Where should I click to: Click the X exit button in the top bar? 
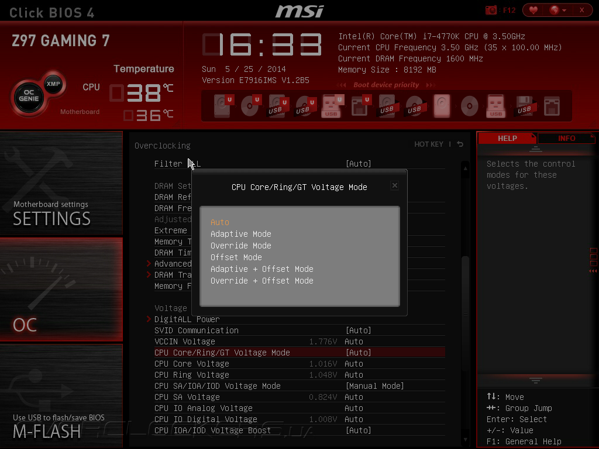[x=582, y=10]
